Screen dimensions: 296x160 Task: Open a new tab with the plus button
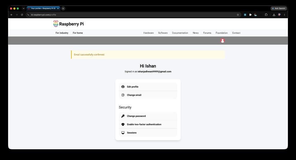pyautogui.click(x=63, y=8)
